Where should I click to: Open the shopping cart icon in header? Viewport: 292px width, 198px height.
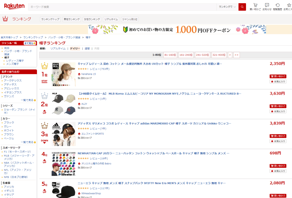pos(255,7)
